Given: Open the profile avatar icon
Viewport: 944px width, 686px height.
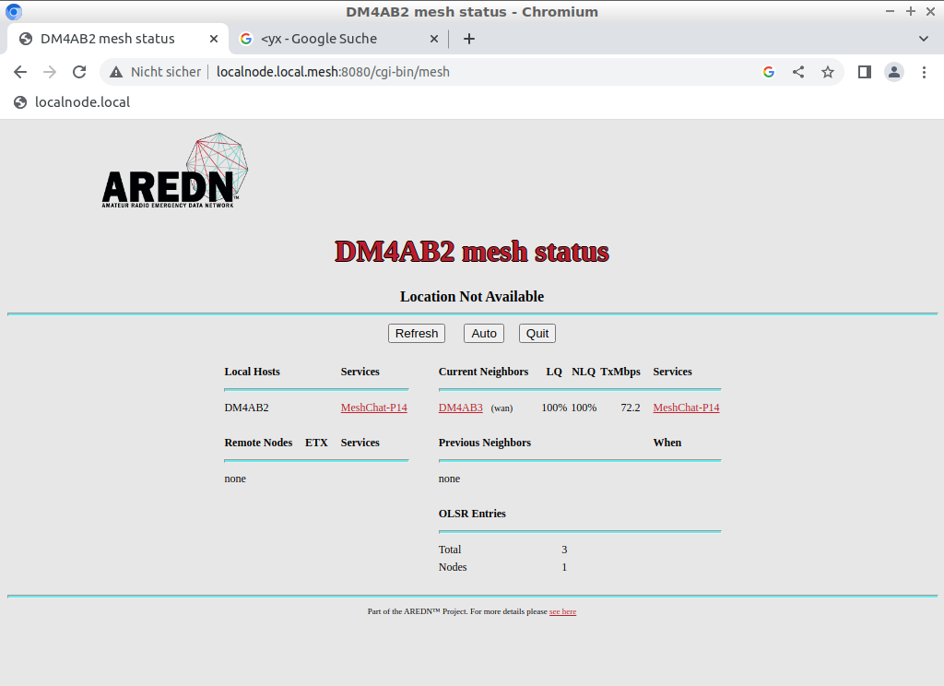Looking at the screenshot, I should 894,72.
